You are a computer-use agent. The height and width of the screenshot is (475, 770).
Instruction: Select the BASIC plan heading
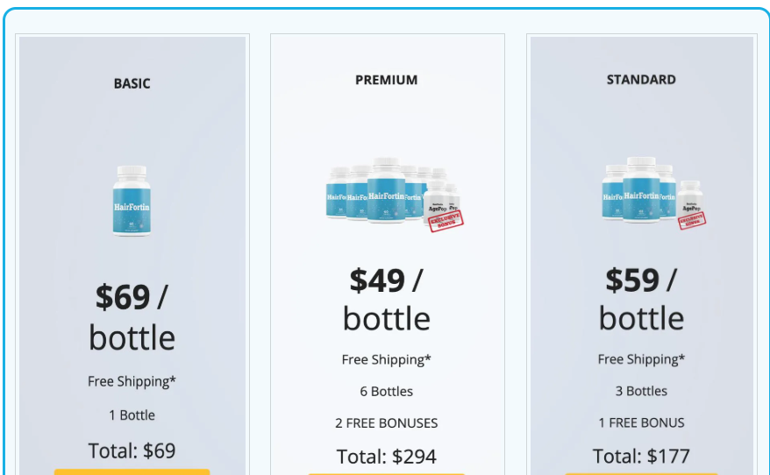(x=132, y=84)
